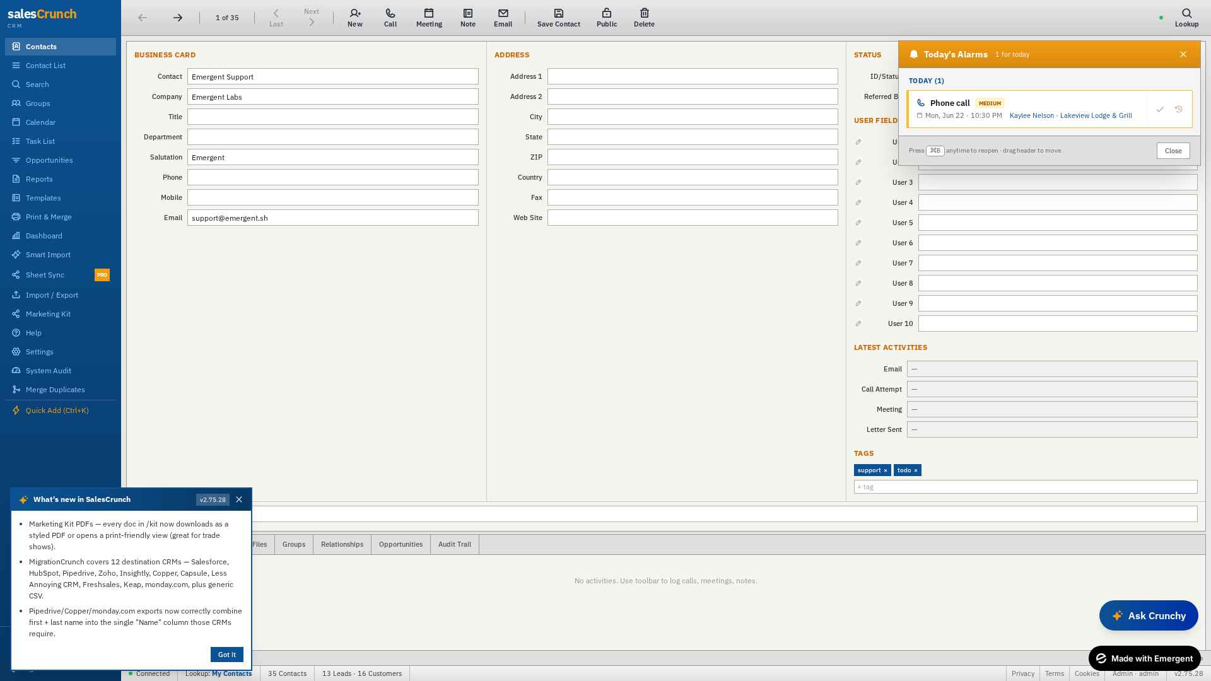This screenshot has width=1211, height=681.
Task: Open Ask Crunchy assistant
Action: click(1149, 615)
